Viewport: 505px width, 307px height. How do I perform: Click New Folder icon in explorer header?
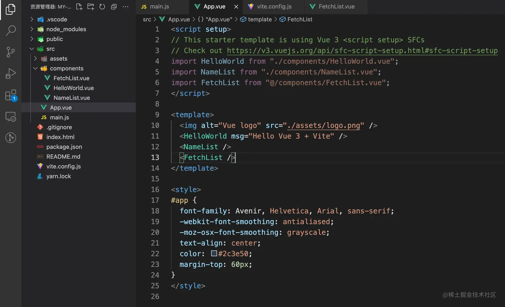coord(91,7)
